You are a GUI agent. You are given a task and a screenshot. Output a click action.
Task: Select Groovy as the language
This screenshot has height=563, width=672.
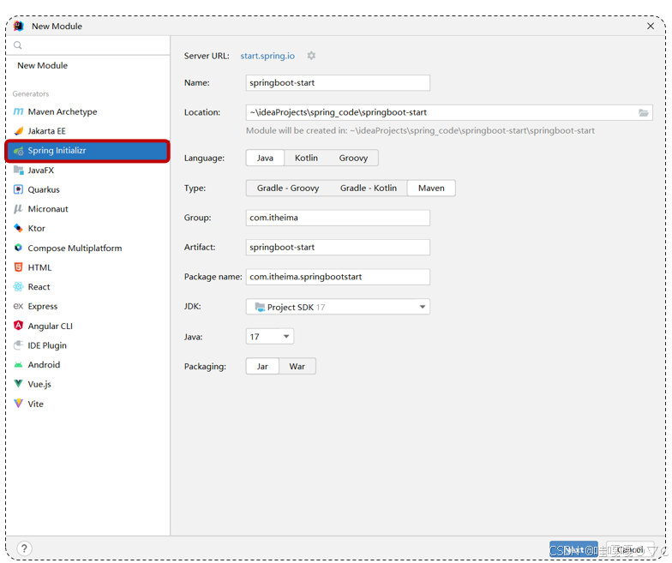coord(353,158)
